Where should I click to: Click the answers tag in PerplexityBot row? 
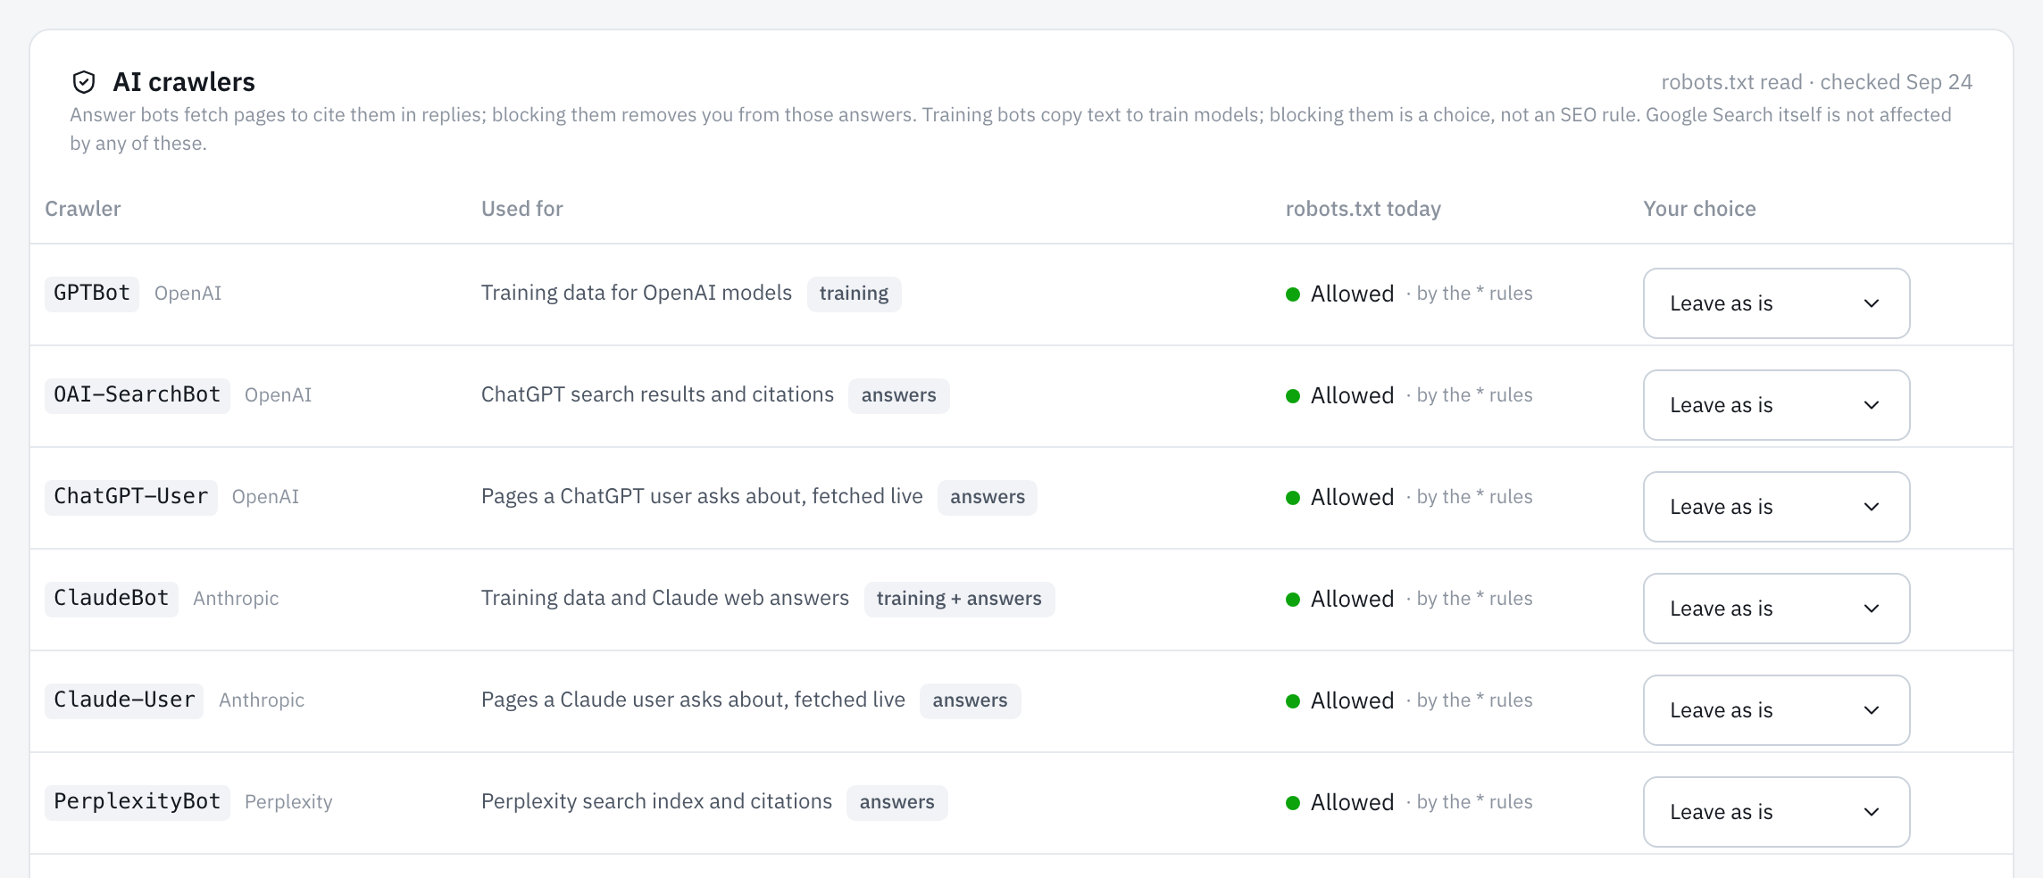click(897, 802)
